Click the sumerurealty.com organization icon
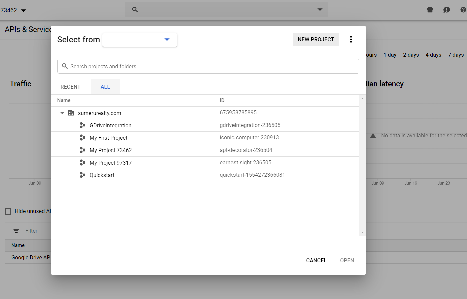The image size is (467, 299). click(x=71, y=113)
